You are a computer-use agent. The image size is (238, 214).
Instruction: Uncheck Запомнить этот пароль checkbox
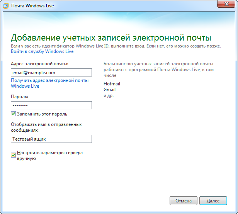(x=13, y=114)
